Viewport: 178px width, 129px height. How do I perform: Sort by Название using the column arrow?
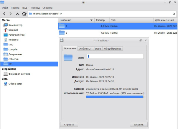(91, 20)
